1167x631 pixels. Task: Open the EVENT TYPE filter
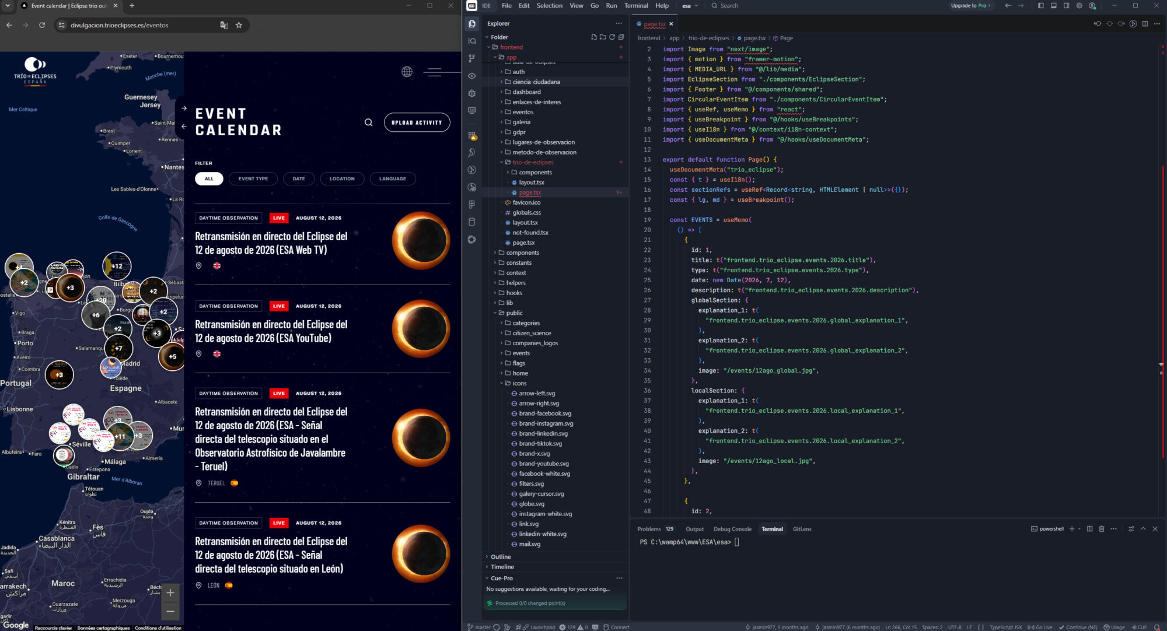click(253, 179)
